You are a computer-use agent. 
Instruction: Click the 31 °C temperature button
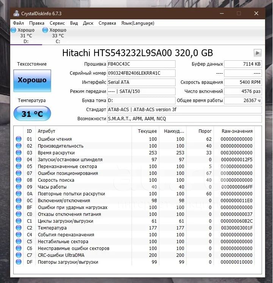[x=32, y=113]
